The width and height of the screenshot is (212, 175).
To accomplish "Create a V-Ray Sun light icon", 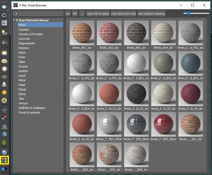I will click(x=4, y=92).
